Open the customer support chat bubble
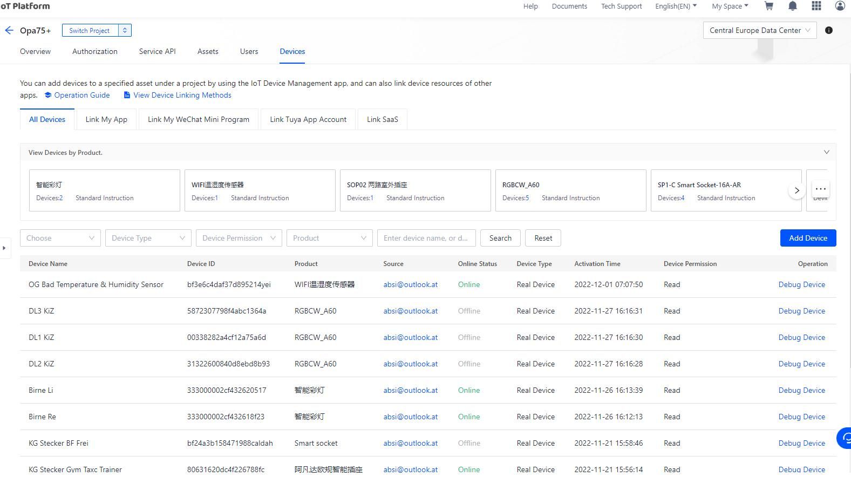This screenshot has height=477, width=851. tap(845, 438)
